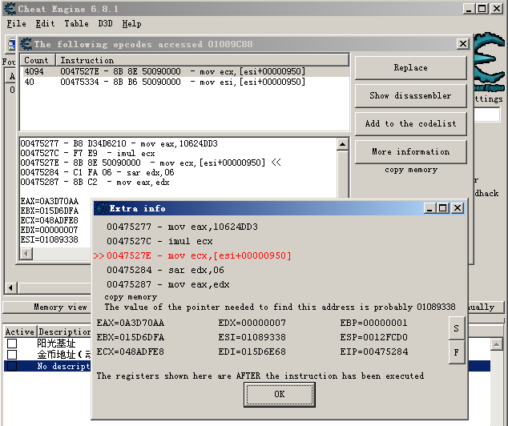
Task: Click ESP=0012FCD0 in Extra info
Action: click(x=374, y=337)
